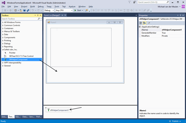Open the File menu
Screen dimensions: 186x123
click(x=3, y=6)
